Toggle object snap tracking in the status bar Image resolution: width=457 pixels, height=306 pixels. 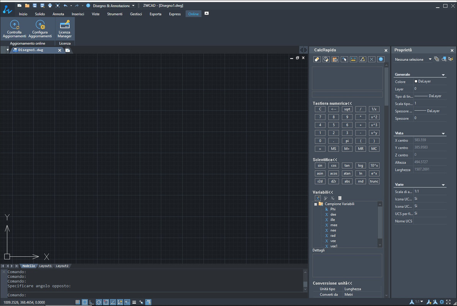coord(113,302)
